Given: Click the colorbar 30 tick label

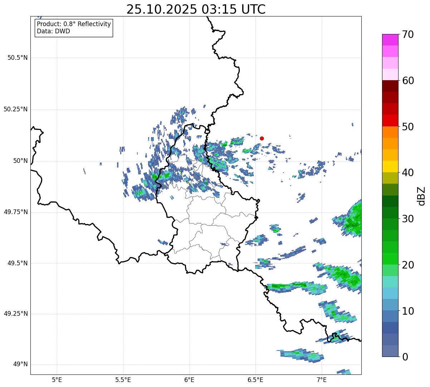Looking at the screenshot, I should [x=408, y=219].
